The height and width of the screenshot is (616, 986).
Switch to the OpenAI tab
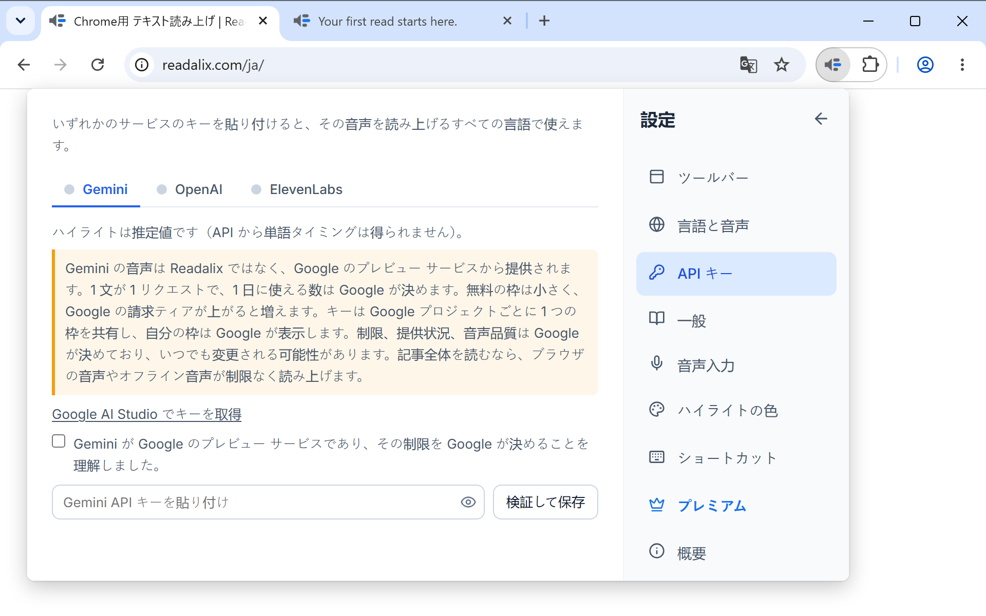click(x=189, y=189)
